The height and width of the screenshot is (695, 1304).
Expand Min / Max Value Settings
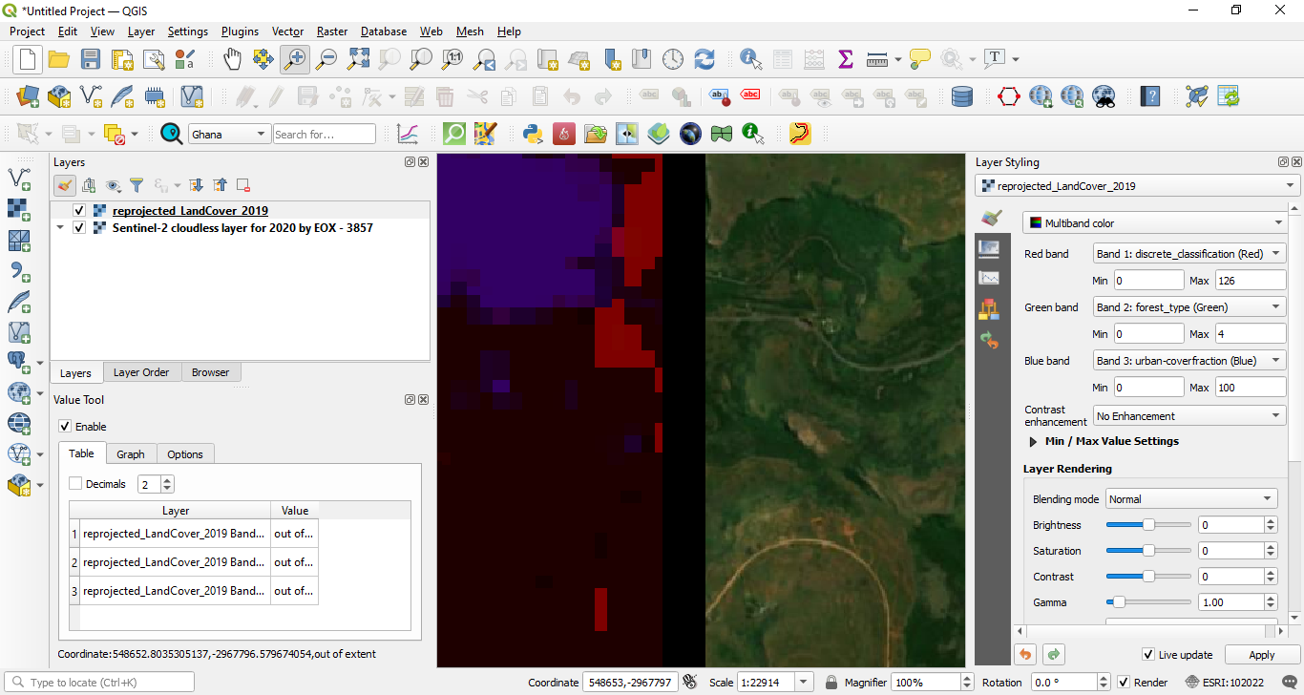1033,442
